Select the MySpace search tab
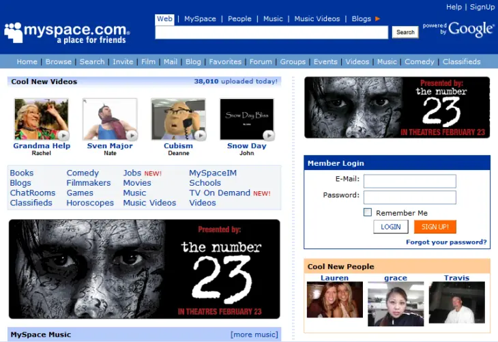The image size is (498, 342). pos(200,18)
